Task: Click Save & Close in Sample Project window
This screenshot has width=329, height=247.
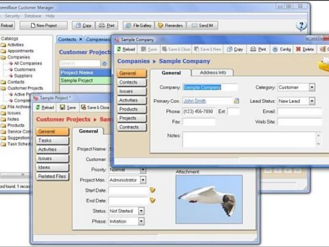Action: 95,107
